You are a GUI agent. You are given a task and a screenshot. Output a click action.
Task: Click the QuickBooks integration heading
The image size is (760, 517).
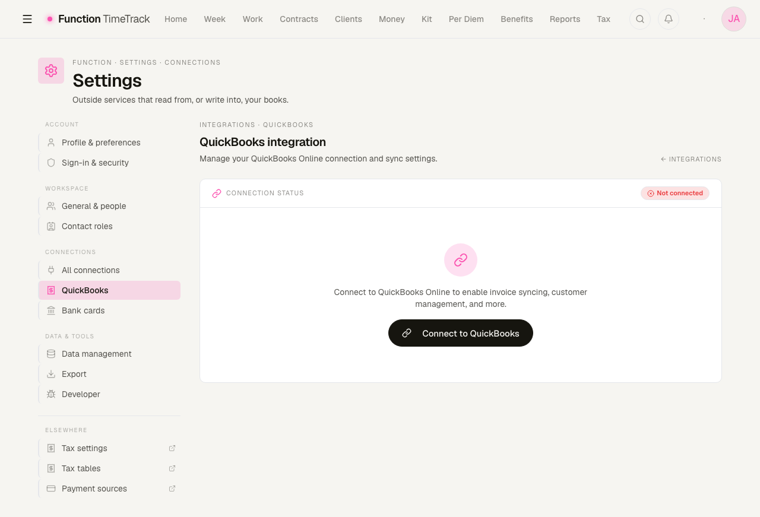point(262,142)
